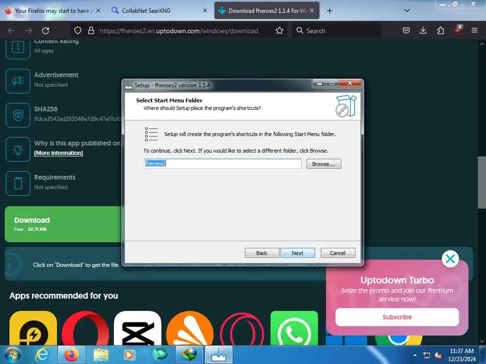Dismiss the Uptodown Turbo popup
This screenshot has width=486, height=364.
pos(450,258)
